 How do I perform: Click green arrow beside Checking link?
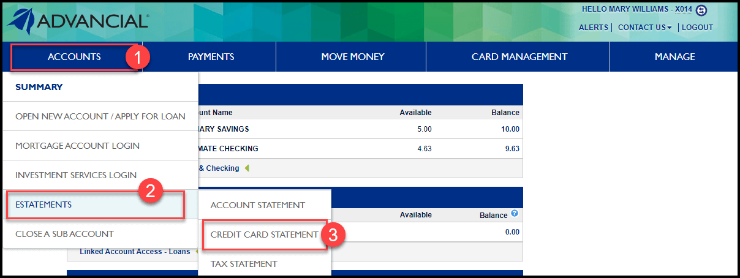click(247, 168)
